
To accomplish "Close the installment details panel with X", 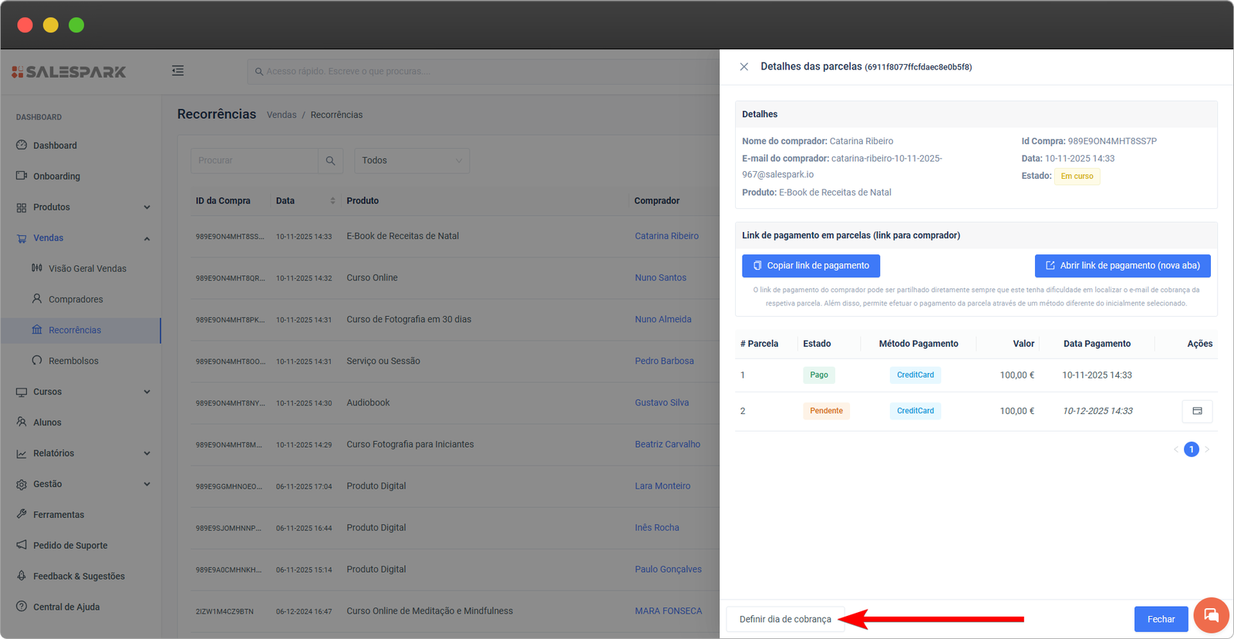I will pos(743,67).
